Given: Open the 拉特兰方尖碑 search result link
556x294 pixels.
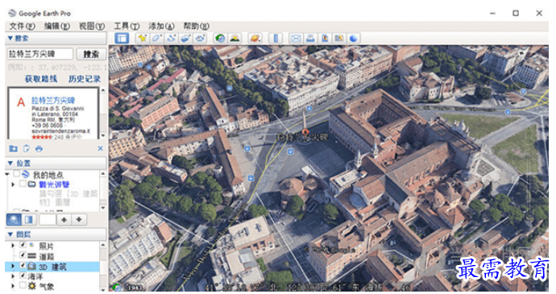Looking at the screenshot, I should point(53,101).
